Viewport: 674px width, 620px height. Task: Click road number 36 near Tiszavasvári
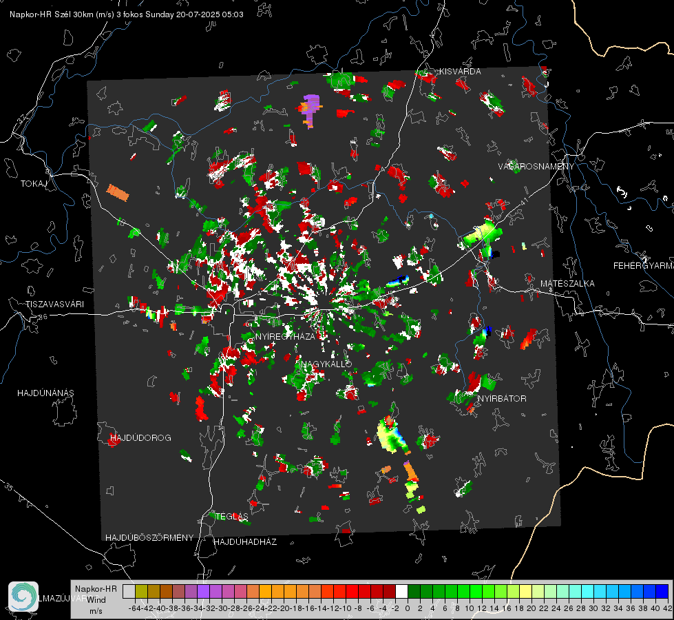(x=43, y=317)
